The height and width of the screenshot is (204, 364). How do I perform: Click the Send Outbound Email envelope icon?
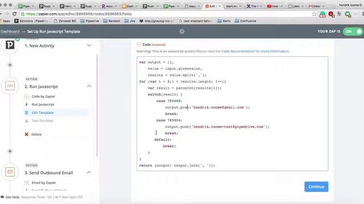pos(10,172)
